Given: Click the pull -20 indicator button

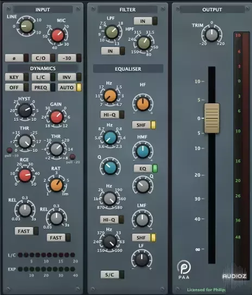Looking at the screenshot, I should [72, 157].
